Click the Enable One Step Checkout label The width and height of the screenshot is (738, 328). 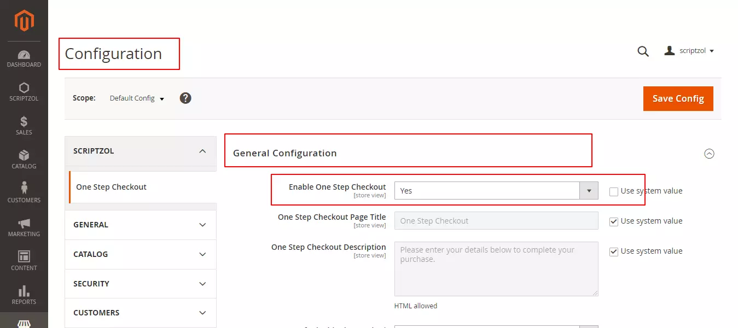coord(338,187)
